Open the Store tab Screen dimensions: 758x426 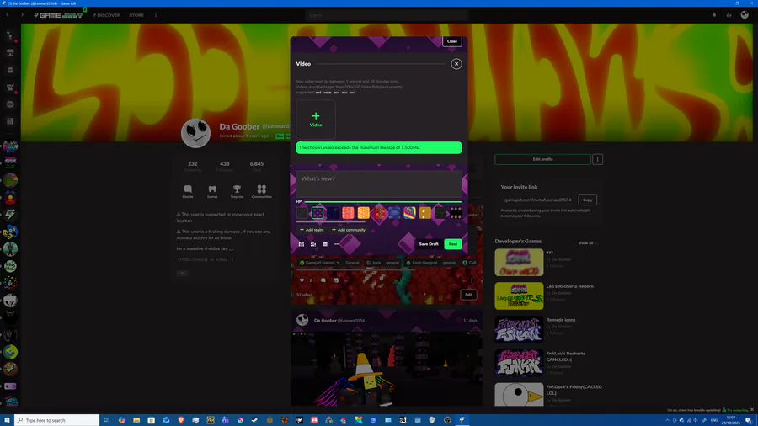pos(136,15)
